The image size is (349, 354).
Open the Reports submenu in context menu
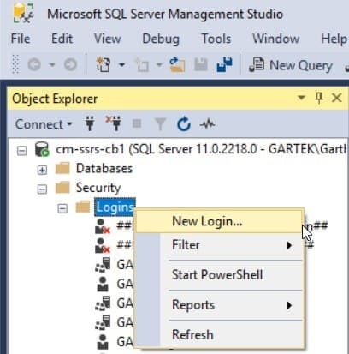[x=218, y=305]
